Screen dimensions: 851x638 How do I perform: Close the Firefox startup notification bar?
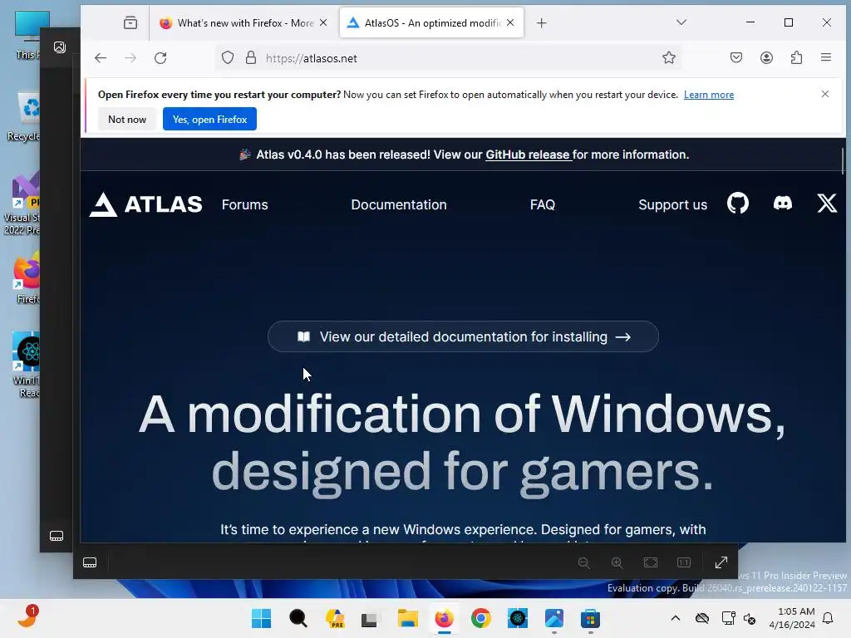pyautogui.click(x=825, y=94)
